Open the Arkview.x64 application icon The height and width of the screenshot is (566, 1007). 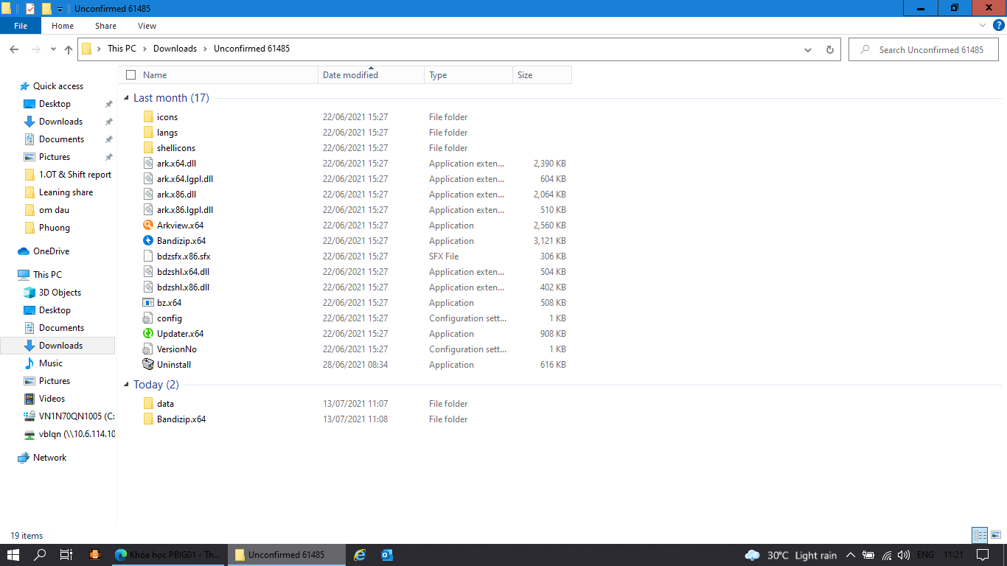point(148,226)
